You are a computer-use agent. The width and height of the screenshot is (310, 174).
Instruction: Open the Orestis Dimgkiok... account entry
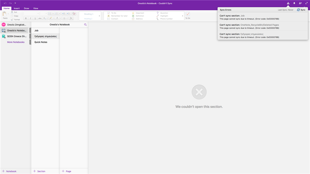[14, 25]
